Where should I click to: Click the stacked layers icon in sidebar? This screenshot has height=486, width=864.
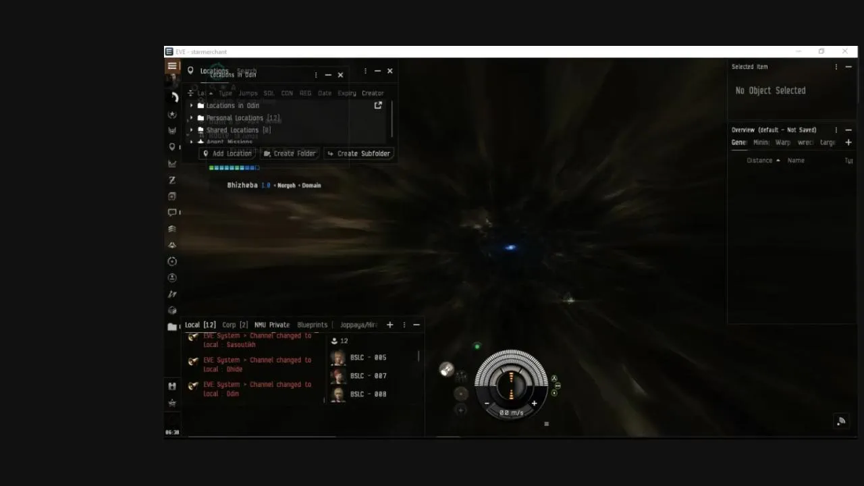coord(172,229)
